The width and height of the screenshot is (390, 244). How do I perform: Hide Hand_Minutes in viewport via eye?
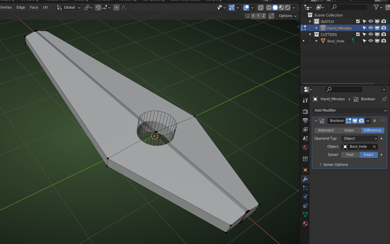371,28
